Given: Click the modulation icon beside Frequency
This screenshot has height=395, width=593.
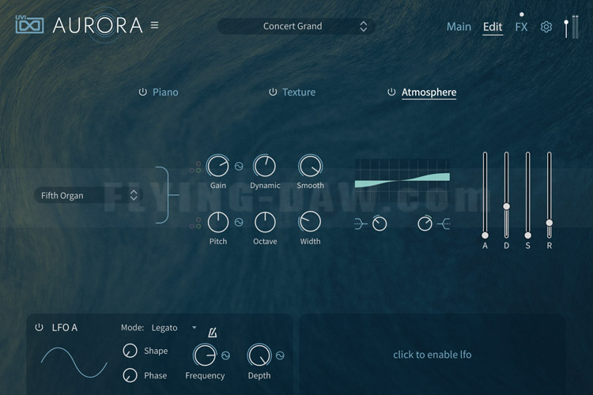Looking at the screenshot, I should [226, 355].
